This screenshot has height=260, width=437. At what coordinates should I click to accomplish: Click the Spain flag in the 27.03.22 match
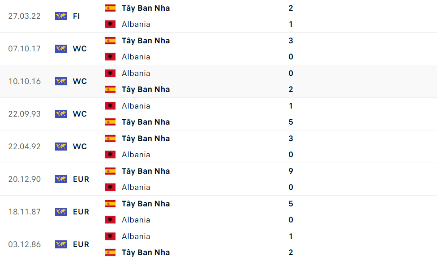pos(110,8)
